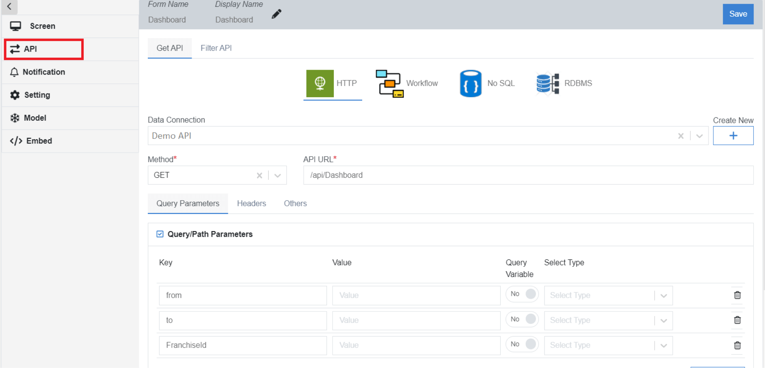Switch to the Filter API tab
Viewport: 765px width, 368px height.
216,48
